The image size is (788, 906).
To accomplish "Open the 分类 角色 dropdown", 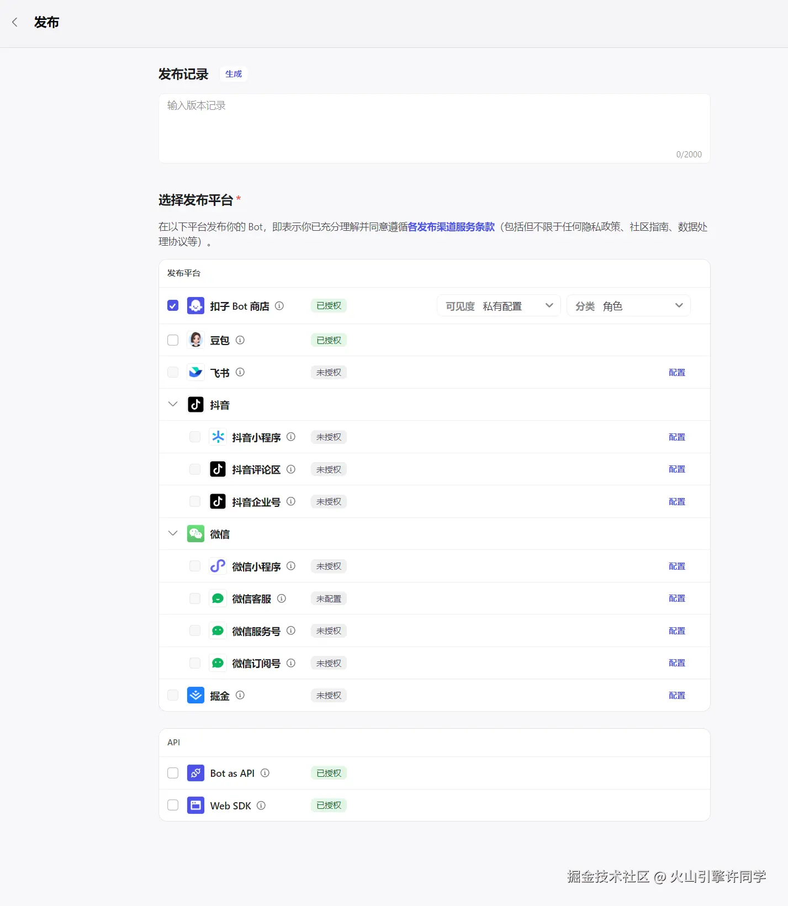I will click(628, 306).
